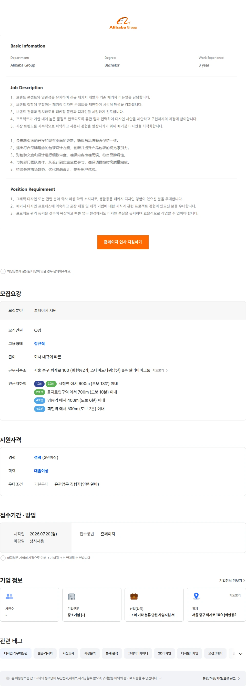The image size is (246, 686).
Task: Open 불법/허위/과장/오류 신고
Action: pos(221,678)
